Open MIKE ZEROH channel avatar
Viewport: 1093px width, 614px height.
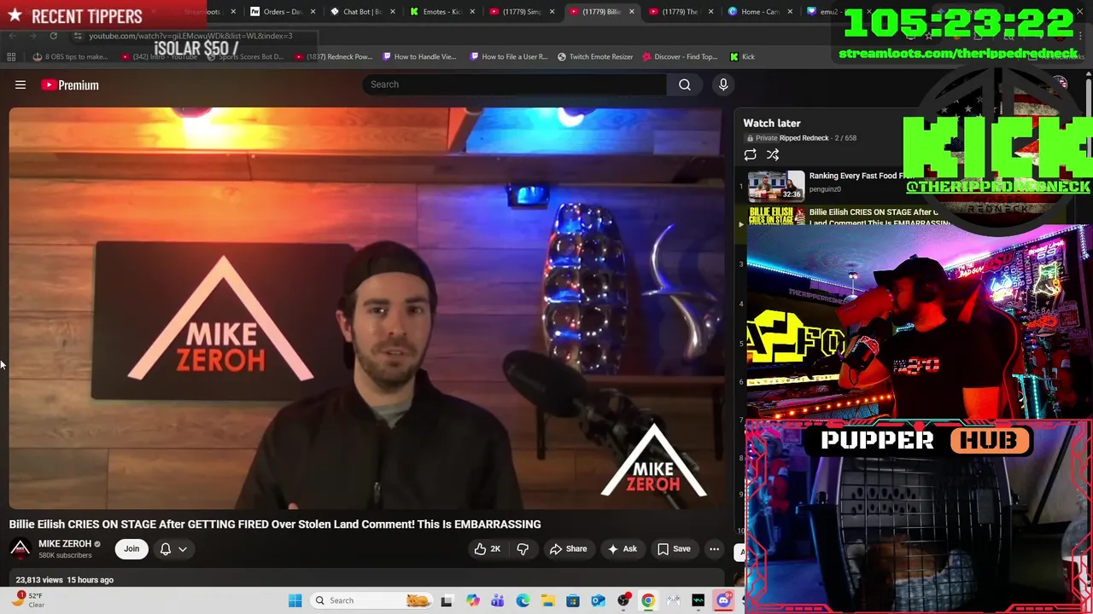tap(20, 549)
